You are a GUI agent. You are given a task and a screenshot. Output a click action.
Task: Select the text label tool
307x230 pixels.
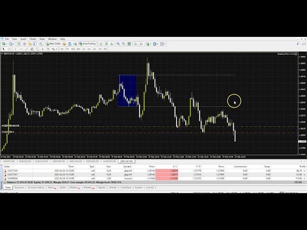[x=42, y=49]
